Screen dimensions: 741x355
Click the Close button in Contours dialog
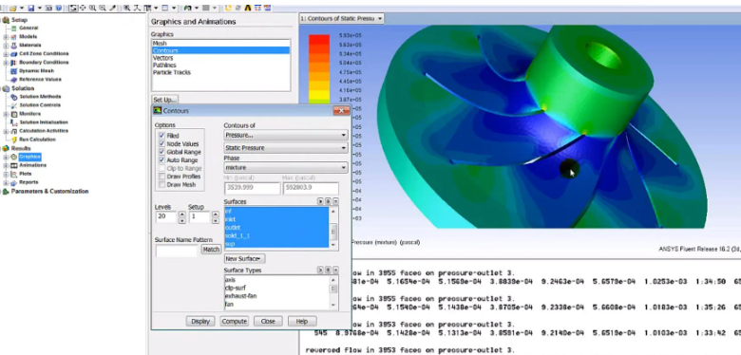pos(268,321)
